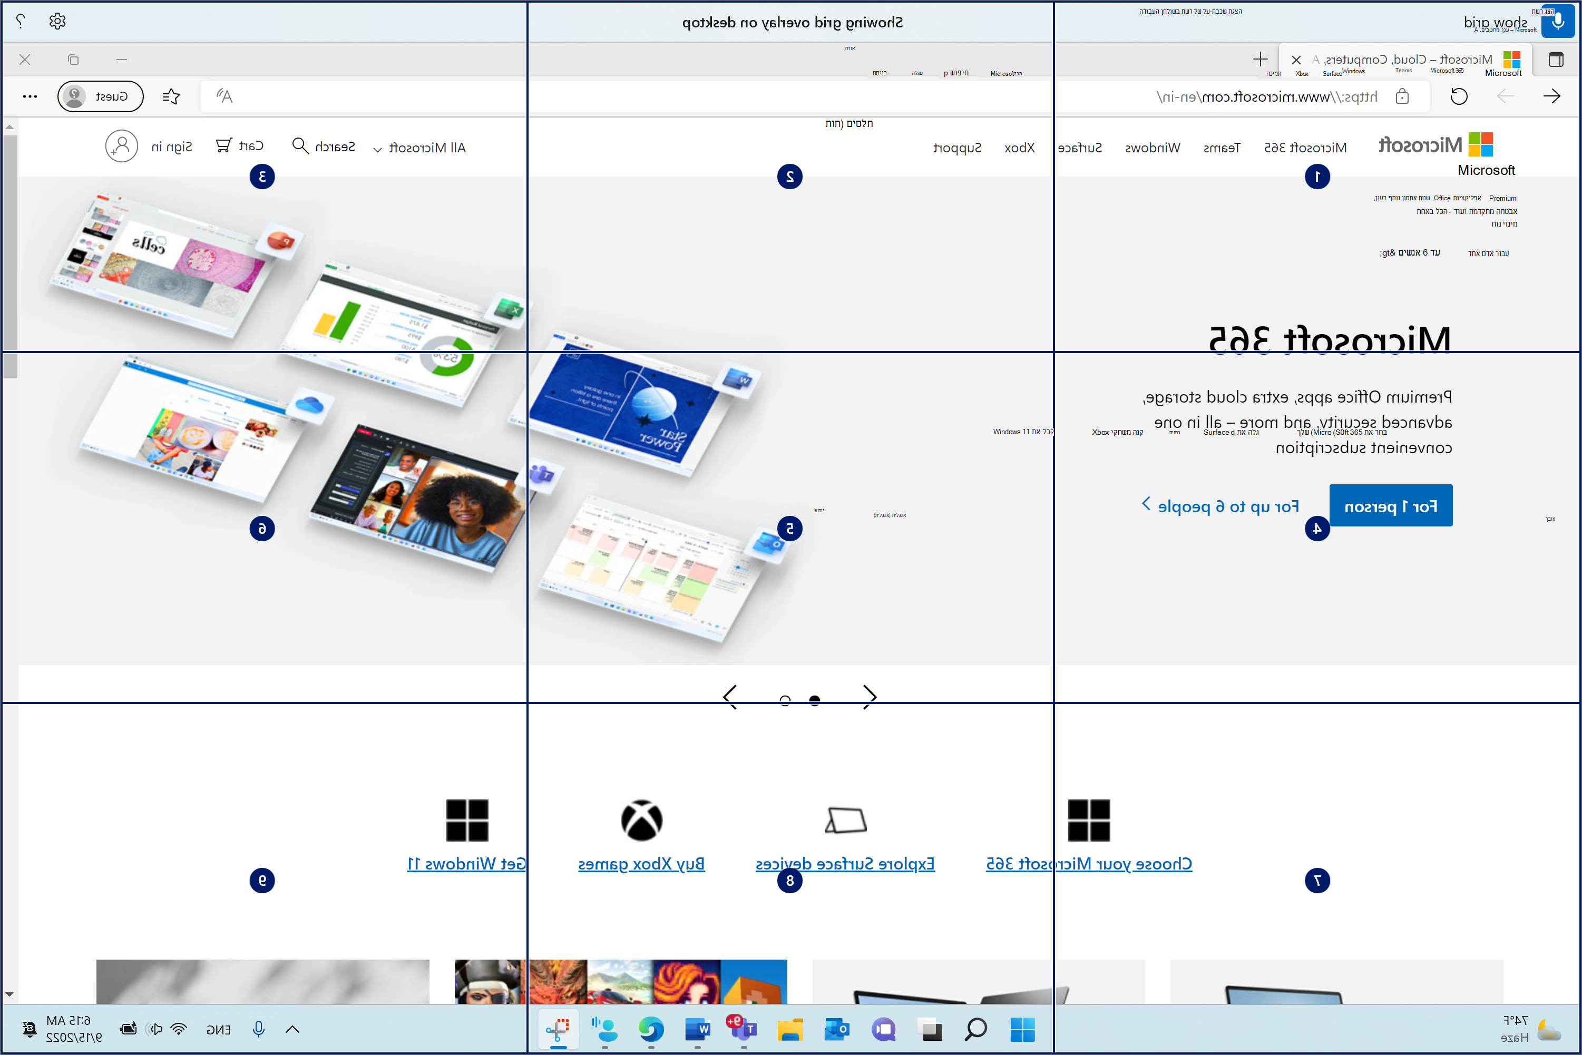This screenshot has height=1055, width=1582.
Task: Show hidden icons with tray chevron
Action: pyautogui.click(x=292, y=1029)
